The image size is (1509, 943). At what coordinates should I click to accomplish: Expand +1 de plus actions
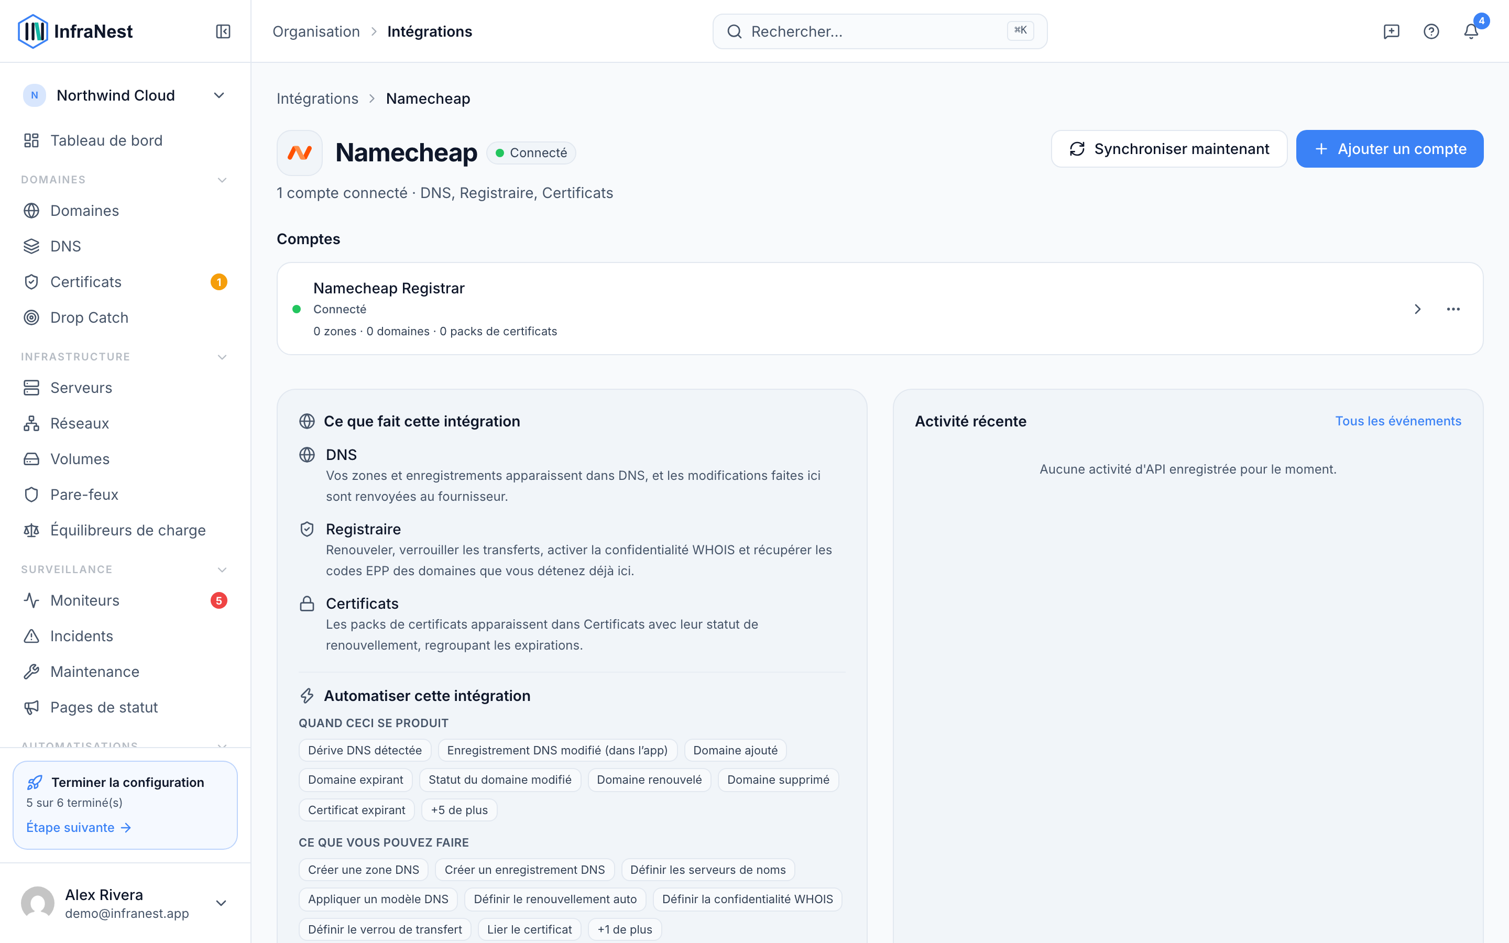pos(625,929)
